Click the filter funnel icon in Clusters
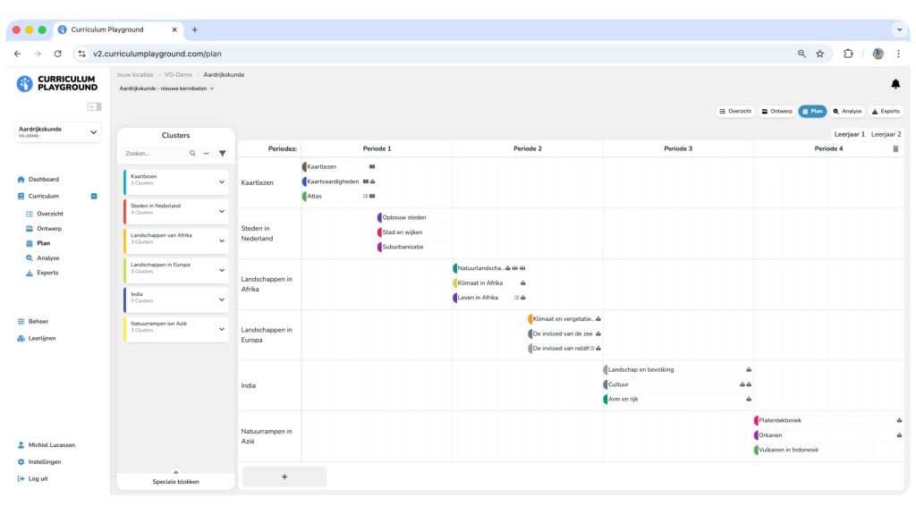 click(x=223, y=154)
